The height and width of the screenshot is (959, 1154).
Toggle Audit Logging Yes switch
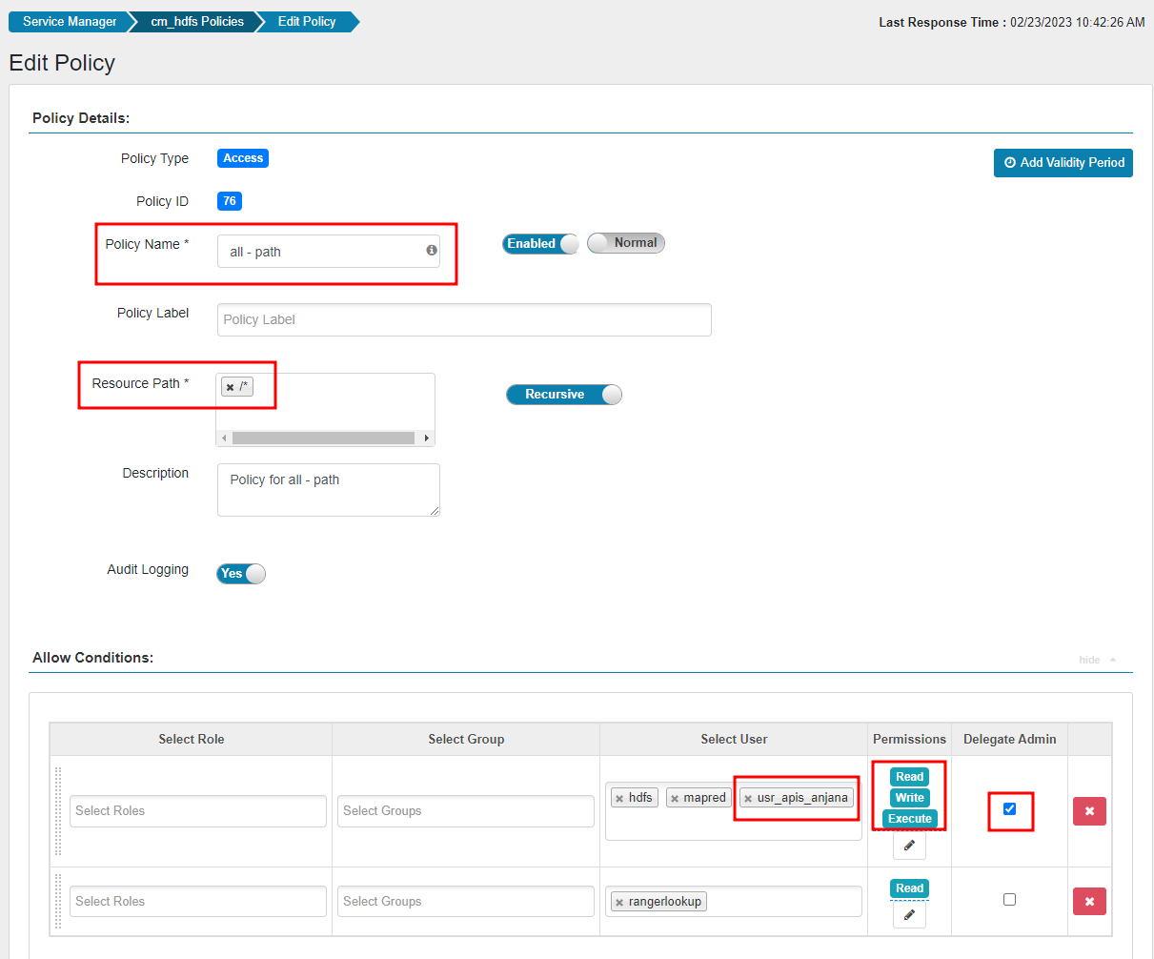pos(241,574)
